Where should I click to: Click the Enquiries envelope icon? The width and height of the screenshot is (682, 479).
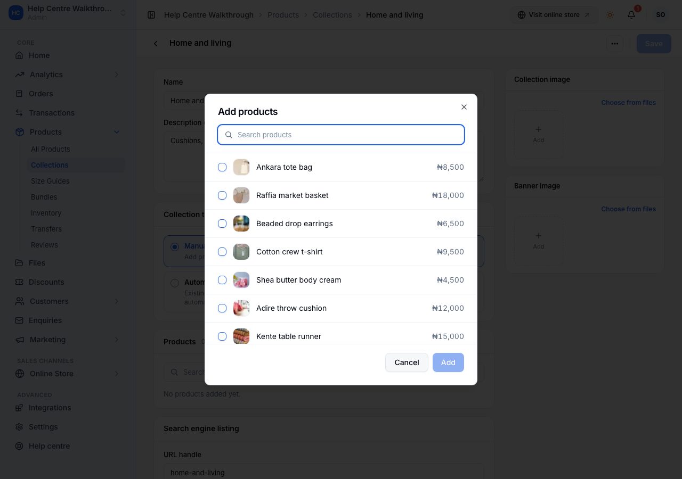(20, 320)
